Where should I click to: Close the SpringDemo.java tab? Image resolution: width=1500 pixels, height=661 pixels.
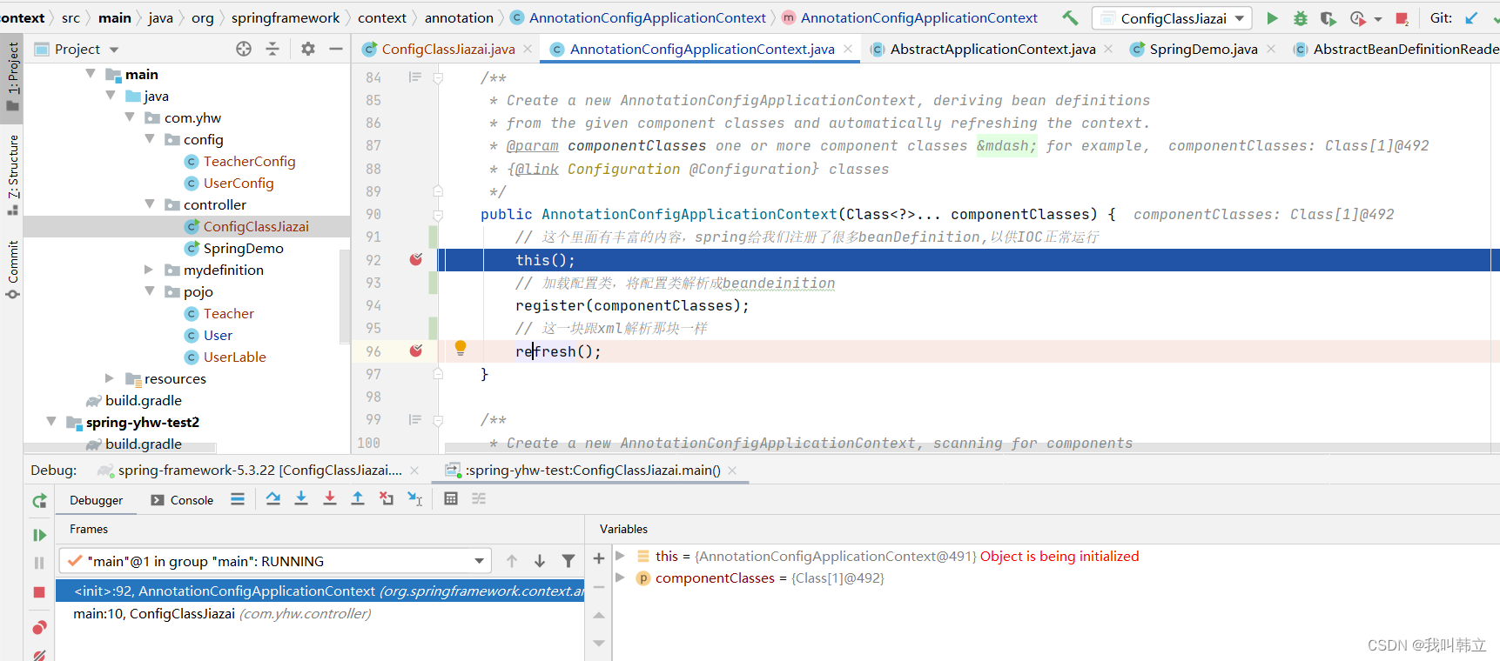(x=1271, y=49)
